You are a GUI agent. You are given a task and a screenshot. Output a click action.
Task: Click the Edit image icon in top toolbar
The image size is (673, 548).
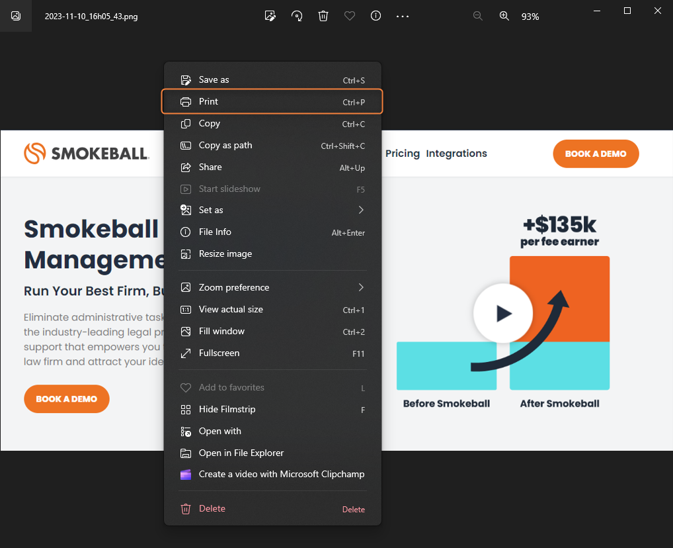coord(270,16)
